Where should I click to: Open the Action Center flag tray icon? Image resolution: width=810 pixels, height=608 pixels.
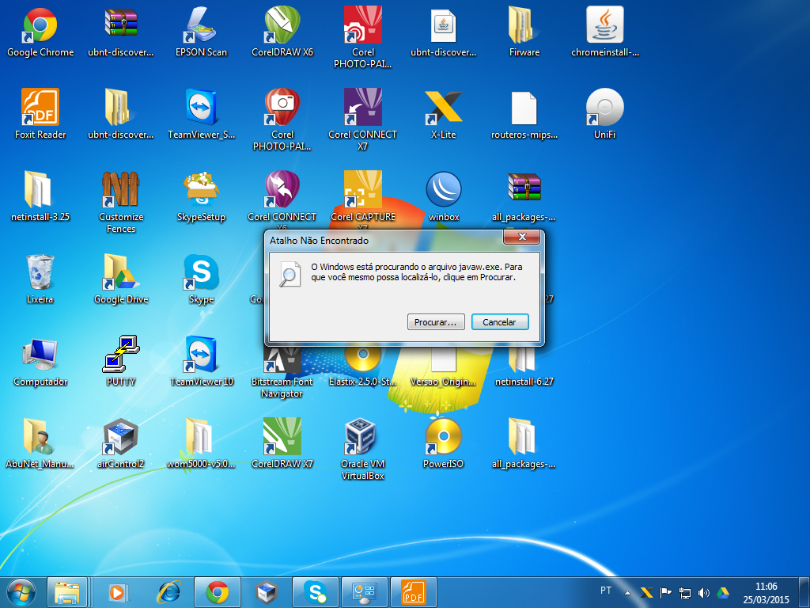[666, 593]
